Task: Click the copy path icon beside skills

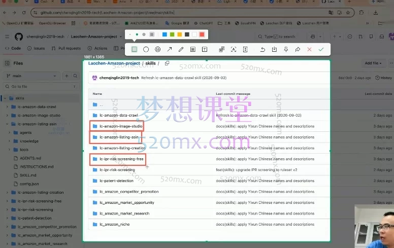Action: [x=167, y=63]
